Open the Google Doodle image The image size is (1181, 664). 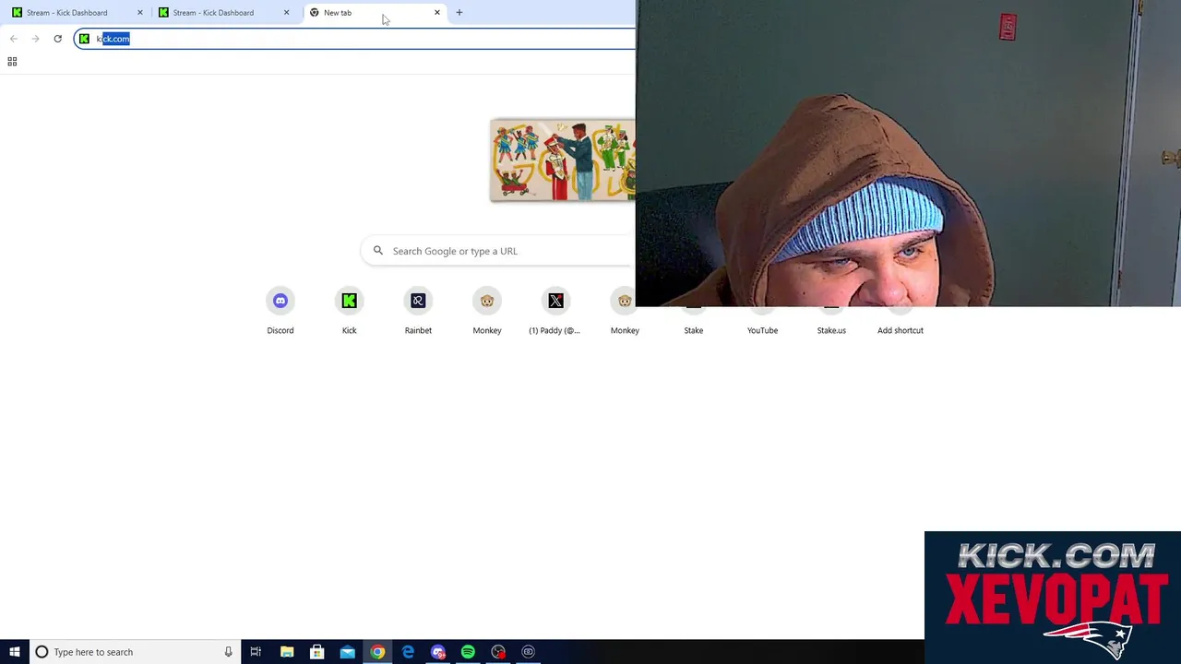pos(563,160)
